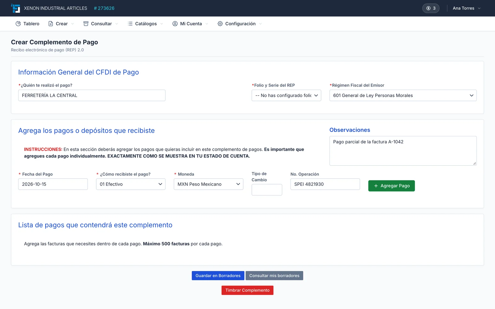Open the Consultar menu
The width and height of the screenshot is (495, 309).
tap(101, 24)
